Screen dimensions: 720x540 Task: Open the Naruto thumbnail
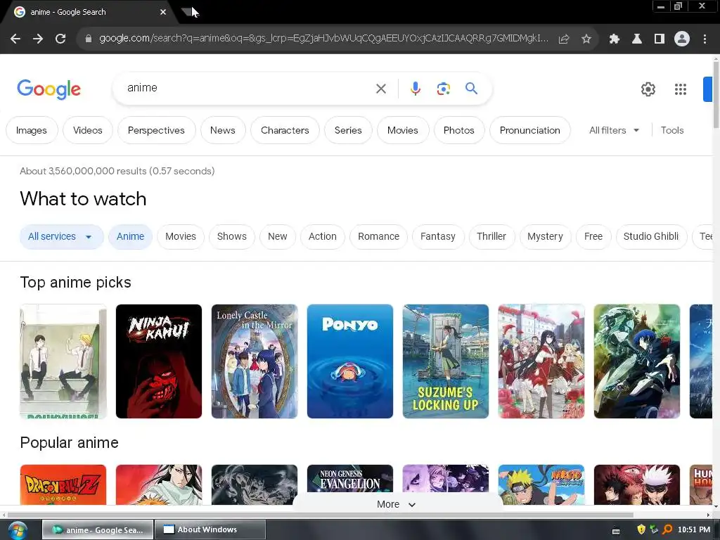point(541,484)
